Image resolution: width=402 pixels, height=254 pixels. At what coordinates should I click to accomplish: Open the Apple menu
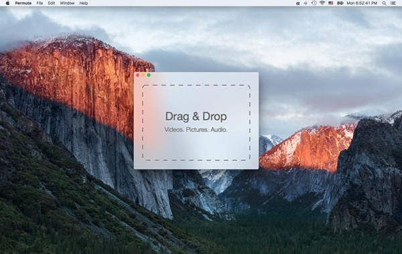(7, 3)
